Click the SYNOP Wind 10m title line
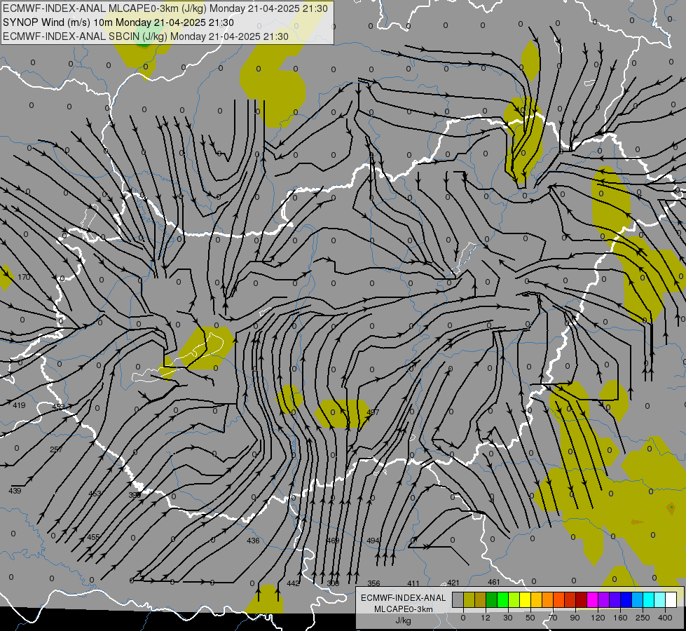The image size is (686, 631). (118, 22)
